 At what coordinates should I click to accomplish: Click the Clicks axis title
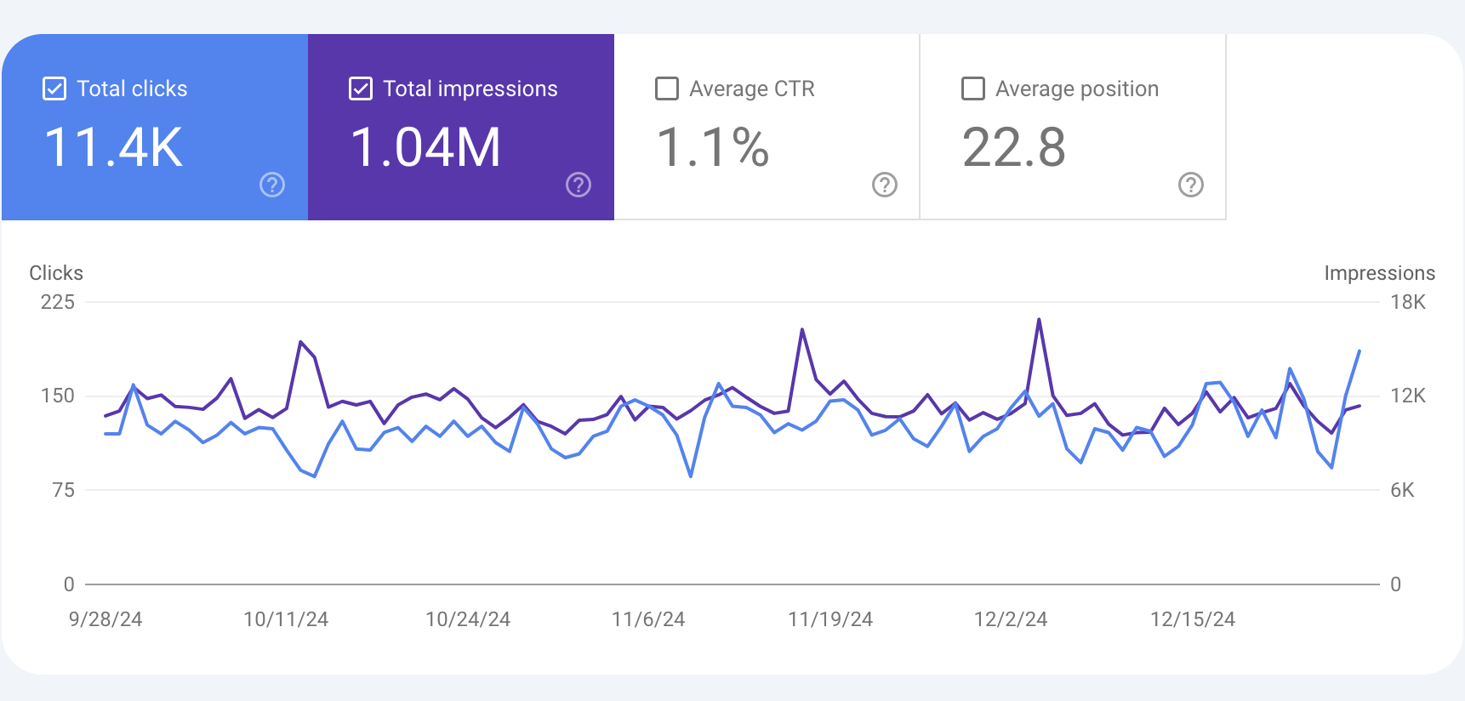56,273
